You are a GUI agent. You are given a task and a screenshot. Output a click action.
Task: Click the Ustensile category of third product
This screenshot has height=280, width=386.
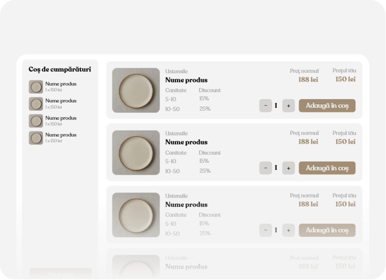(176, 196)
